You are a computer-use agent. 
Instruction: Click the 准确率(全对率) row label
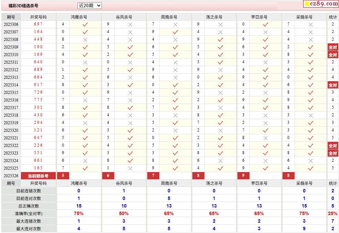29,214
